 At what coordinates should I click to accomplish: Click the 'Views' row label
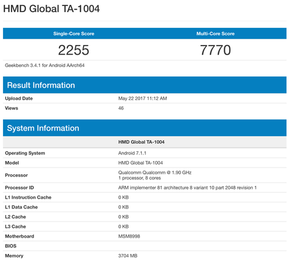(x=12, y=108)
